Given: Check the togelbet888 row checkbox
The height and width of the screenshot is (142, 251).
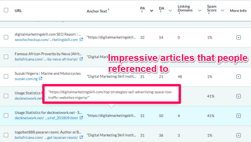Looking at the screenshot, I should [x=6, y=135].
